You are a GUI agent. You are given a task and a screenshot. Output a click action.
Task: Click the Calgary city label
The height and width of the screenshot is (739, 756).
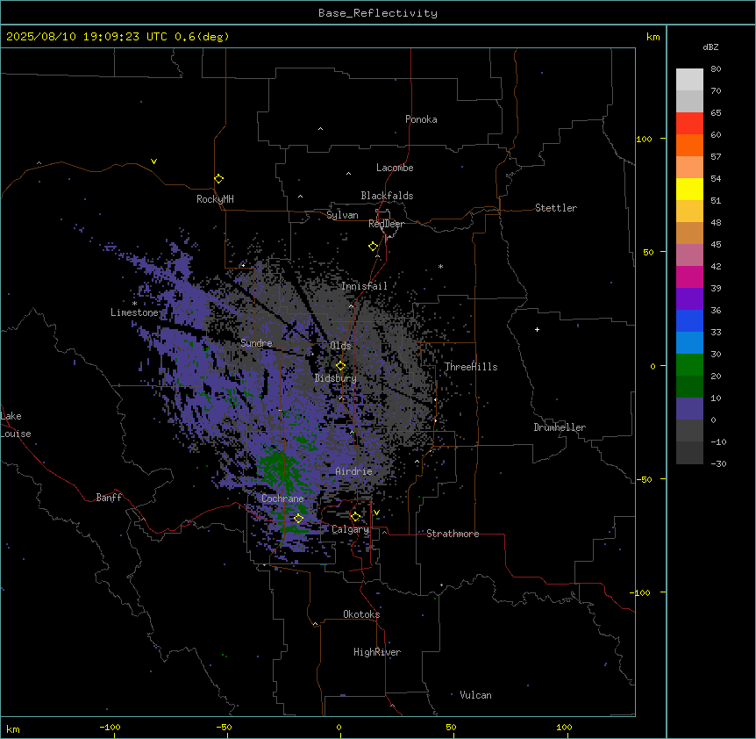click(351, 529)
